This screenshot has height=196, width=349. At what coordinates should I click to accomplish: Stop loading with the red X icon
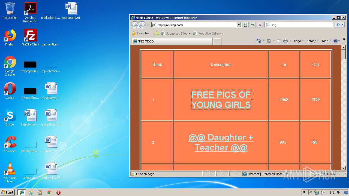click(260, 25)
